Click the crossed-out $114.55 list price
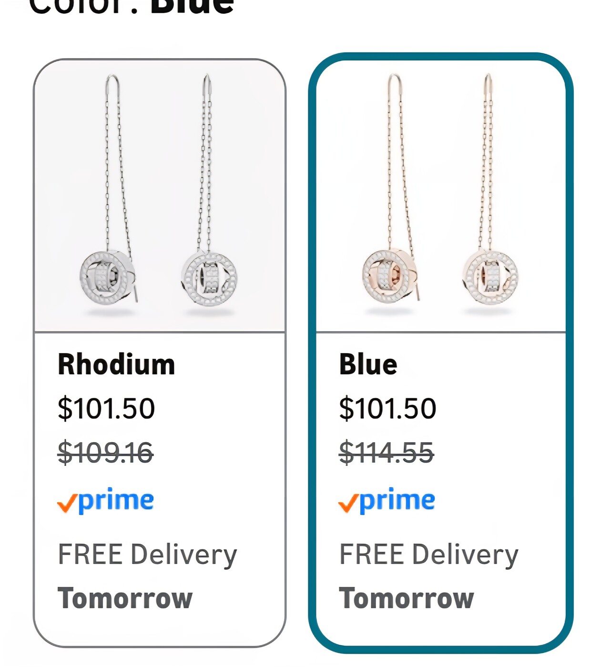Screen dimensions: 610x667 point(386,453)
